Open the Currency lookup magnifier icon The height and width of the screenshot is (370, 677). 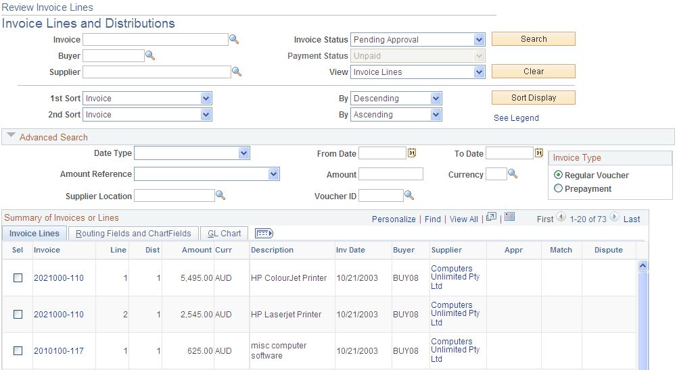pos(513,174)
